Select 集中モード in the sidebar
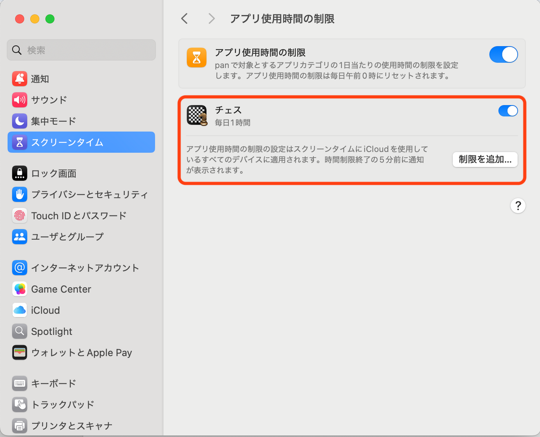 pos(54,121)
